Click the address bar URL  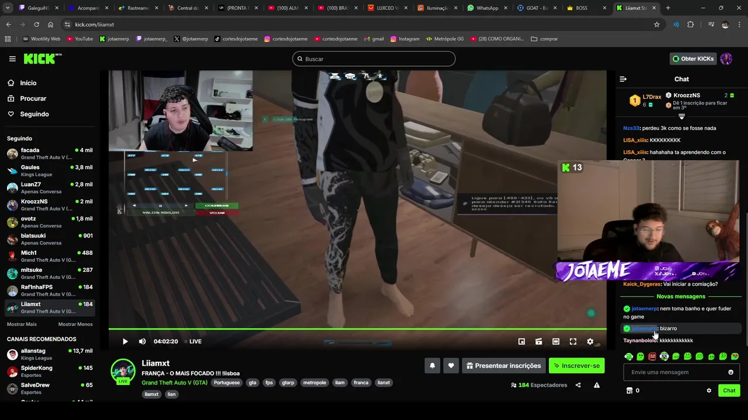point(95,24)
